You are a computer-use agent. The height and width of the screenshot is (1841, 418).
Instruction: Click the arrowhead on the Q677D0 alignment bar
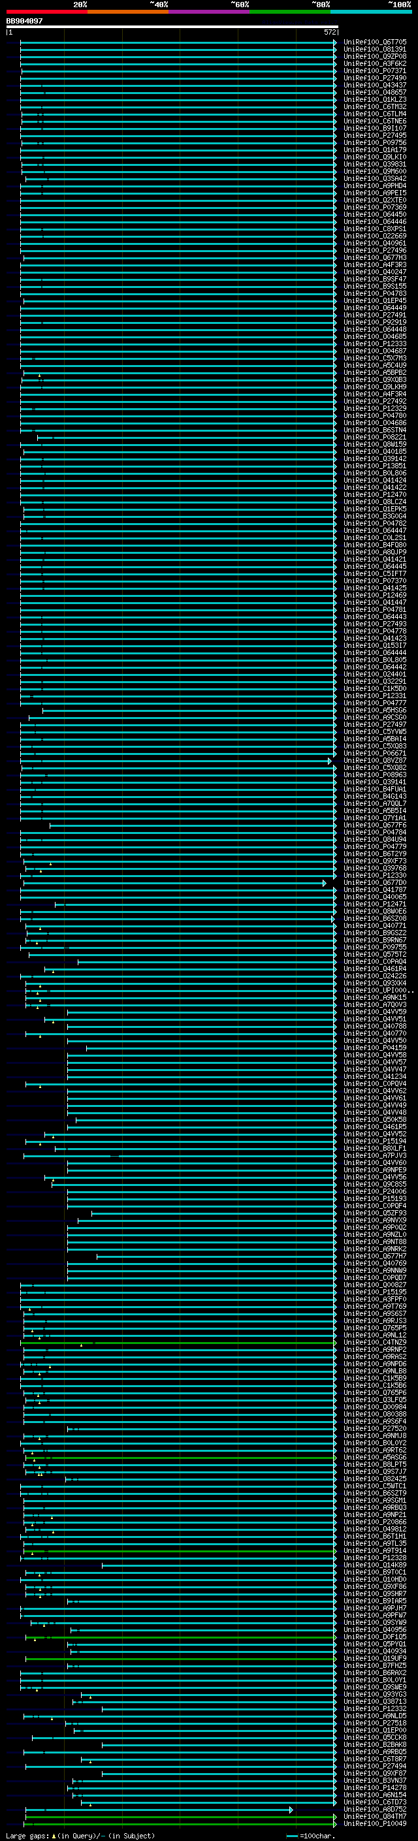coord(325,884)
